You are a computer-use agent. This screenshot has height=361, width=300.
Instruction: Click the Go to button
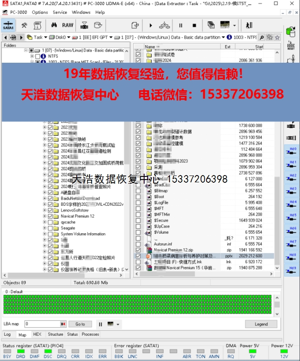pyautogui.click(x=80, y=324)
